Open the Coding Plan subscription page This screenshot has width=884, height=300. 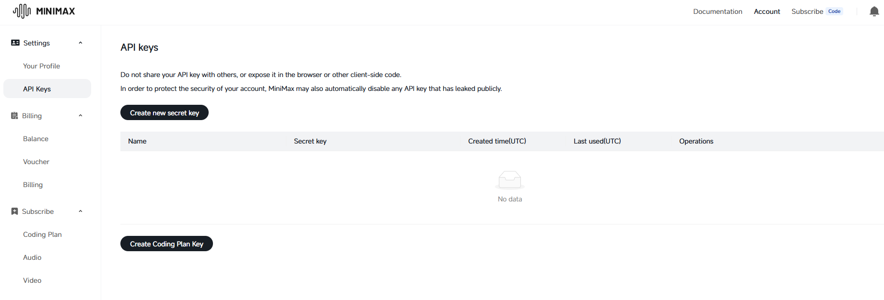pos(43,234)
